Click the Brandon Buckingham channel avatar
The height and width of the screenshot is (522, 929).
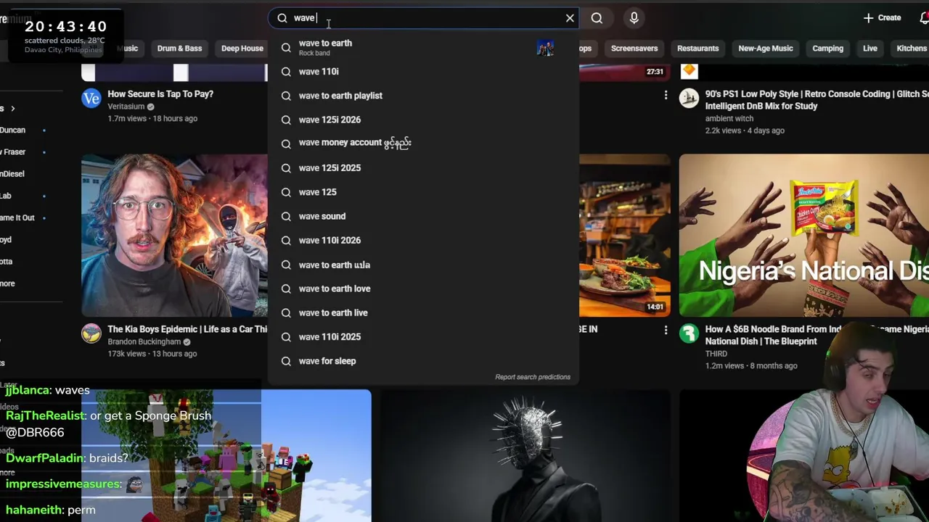(x=91, y=333)
